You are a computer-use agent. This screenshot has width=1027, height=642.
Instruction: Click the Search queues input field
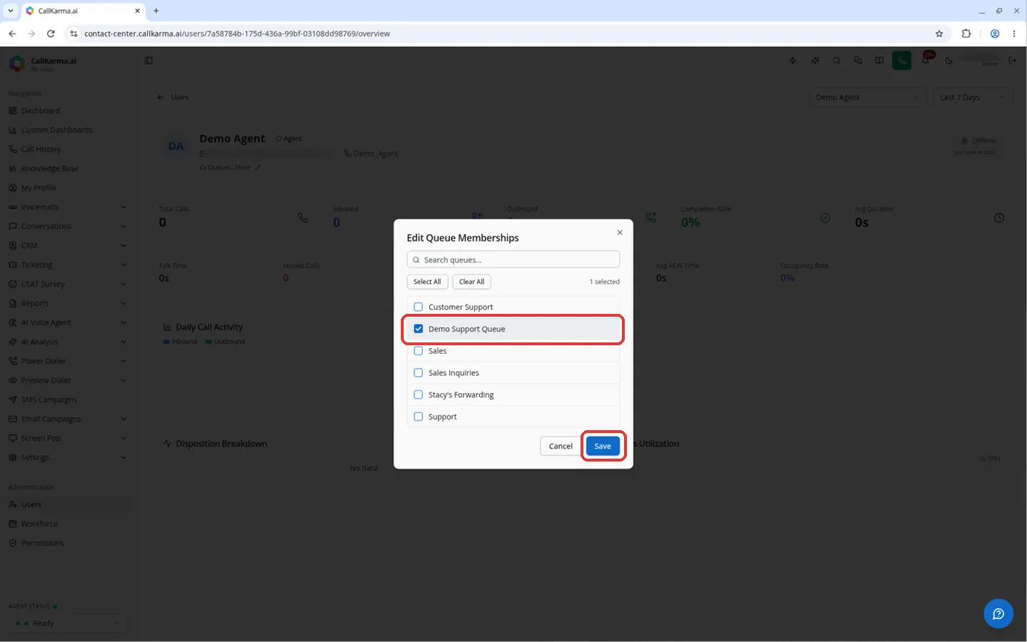tap(513, 260)
